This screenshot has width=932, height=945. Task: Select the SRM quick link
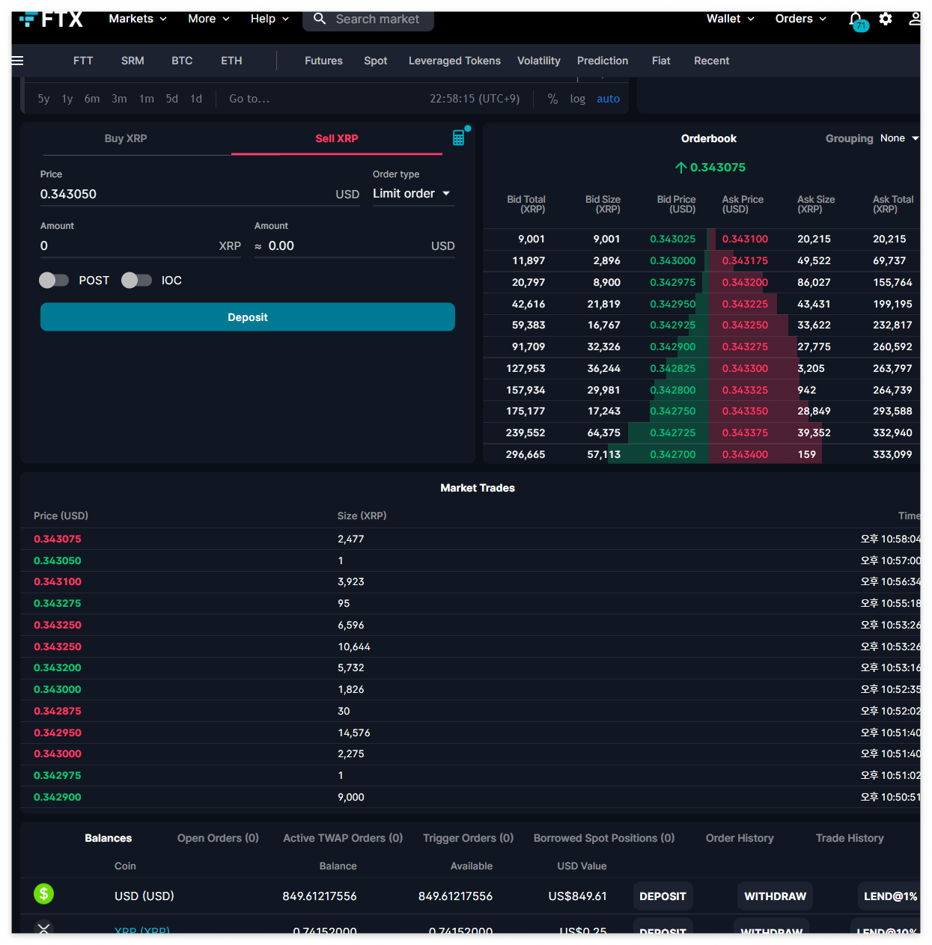133,61
